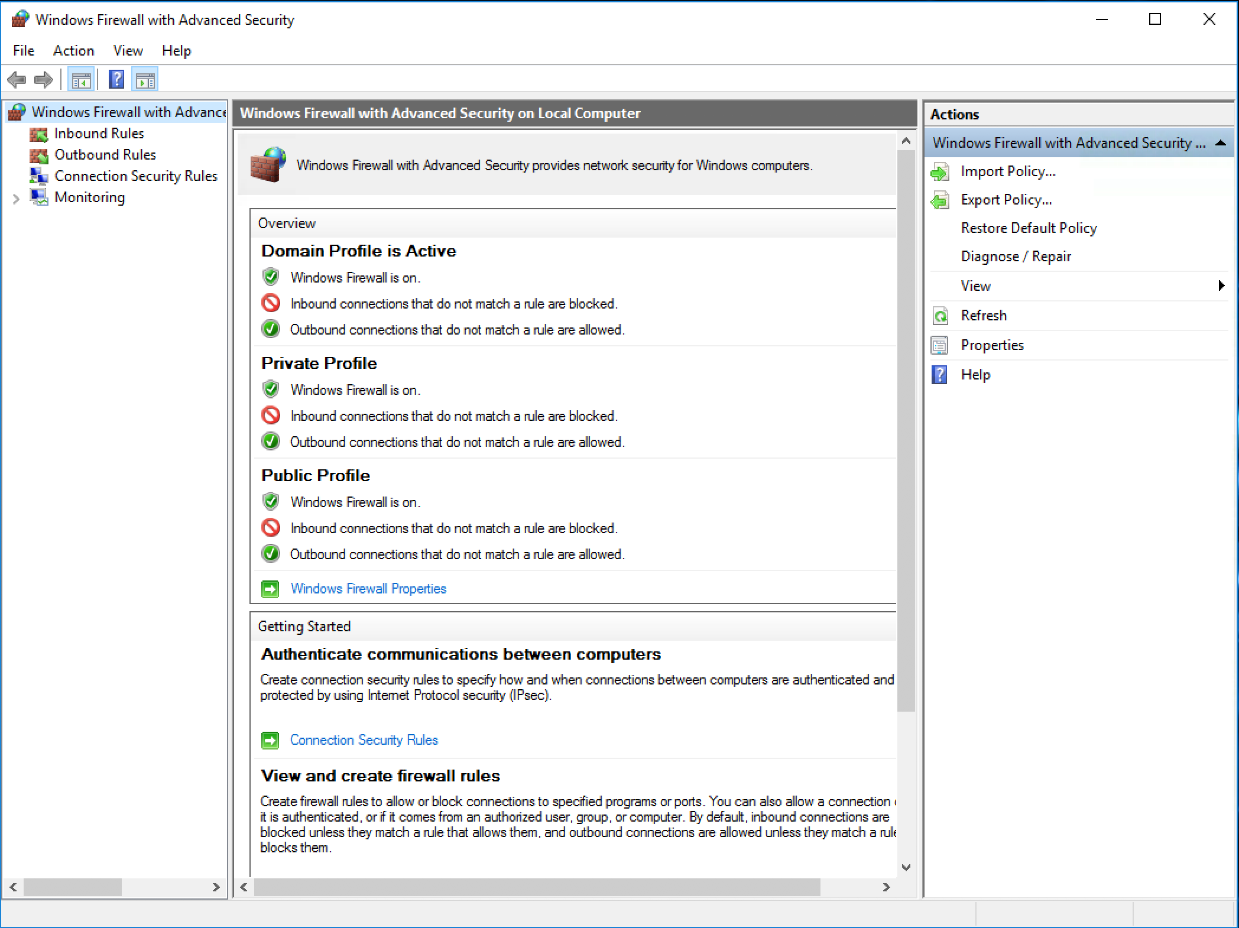Click the Back arrow toolbar icon
Viewport: 1239px width, 928px height.
pos(17,79)
